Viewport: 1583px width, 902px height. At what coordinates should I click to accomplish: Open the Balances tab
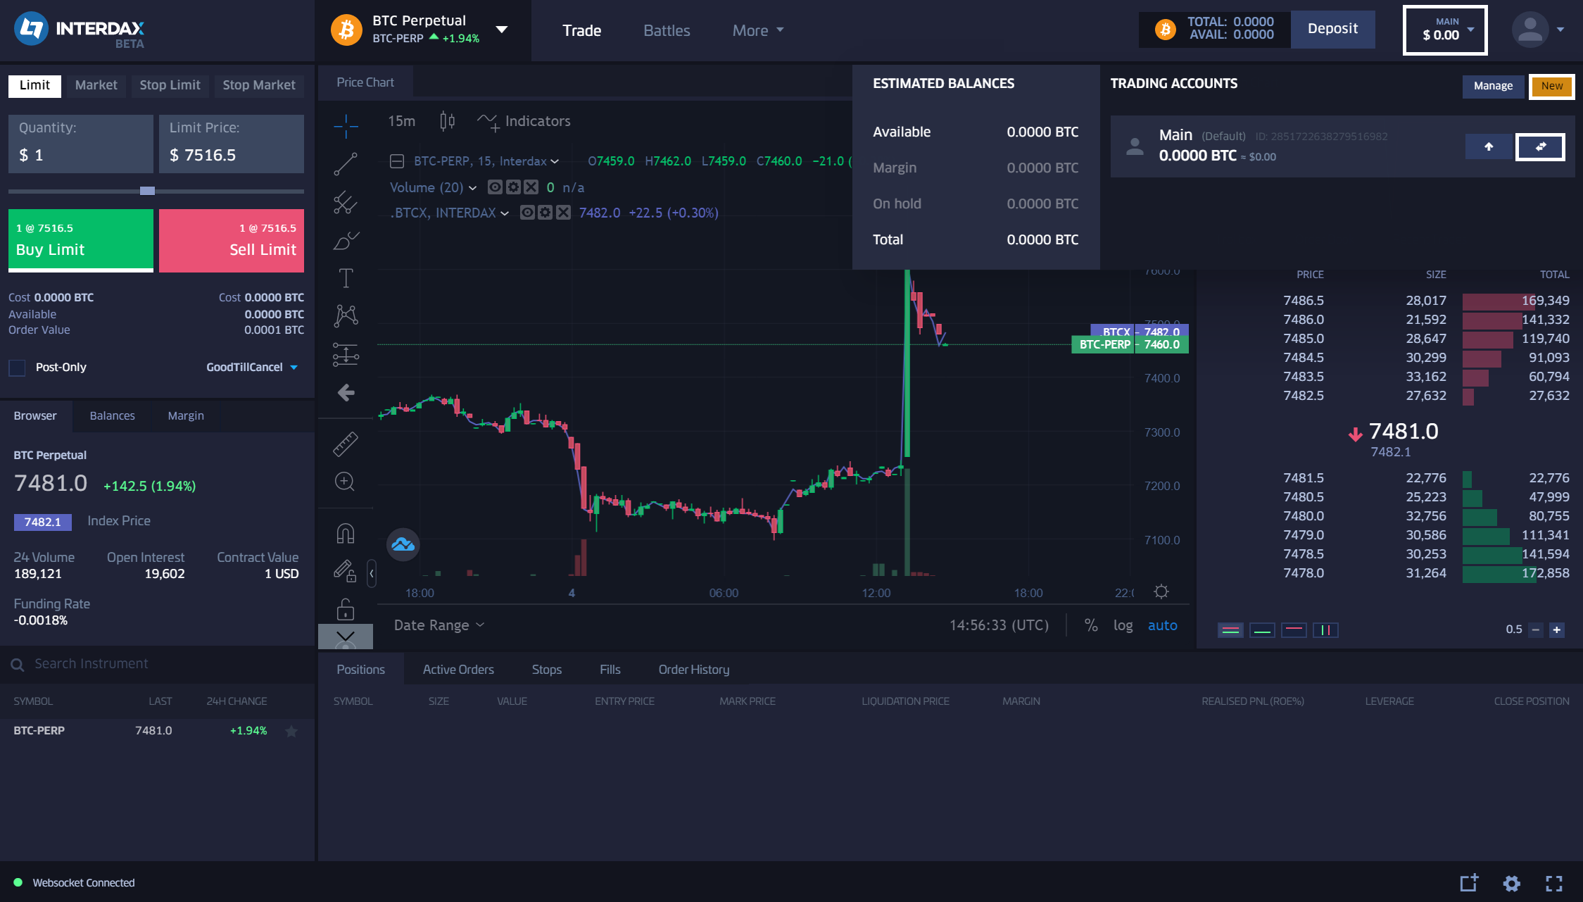[113, 415]
